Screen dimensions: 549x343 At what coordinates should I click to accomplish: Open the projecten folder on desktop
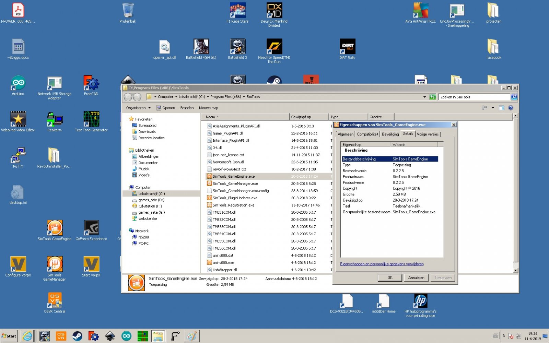[494, 13]
